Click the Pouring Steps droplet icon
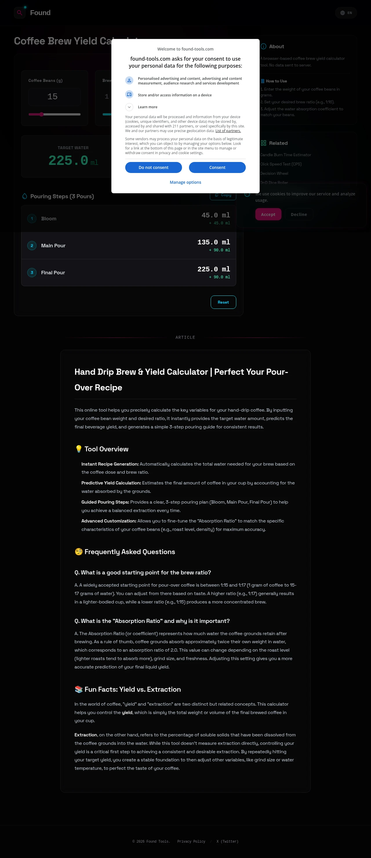This screenshot has height=858, width=371. tap(25, 196)
